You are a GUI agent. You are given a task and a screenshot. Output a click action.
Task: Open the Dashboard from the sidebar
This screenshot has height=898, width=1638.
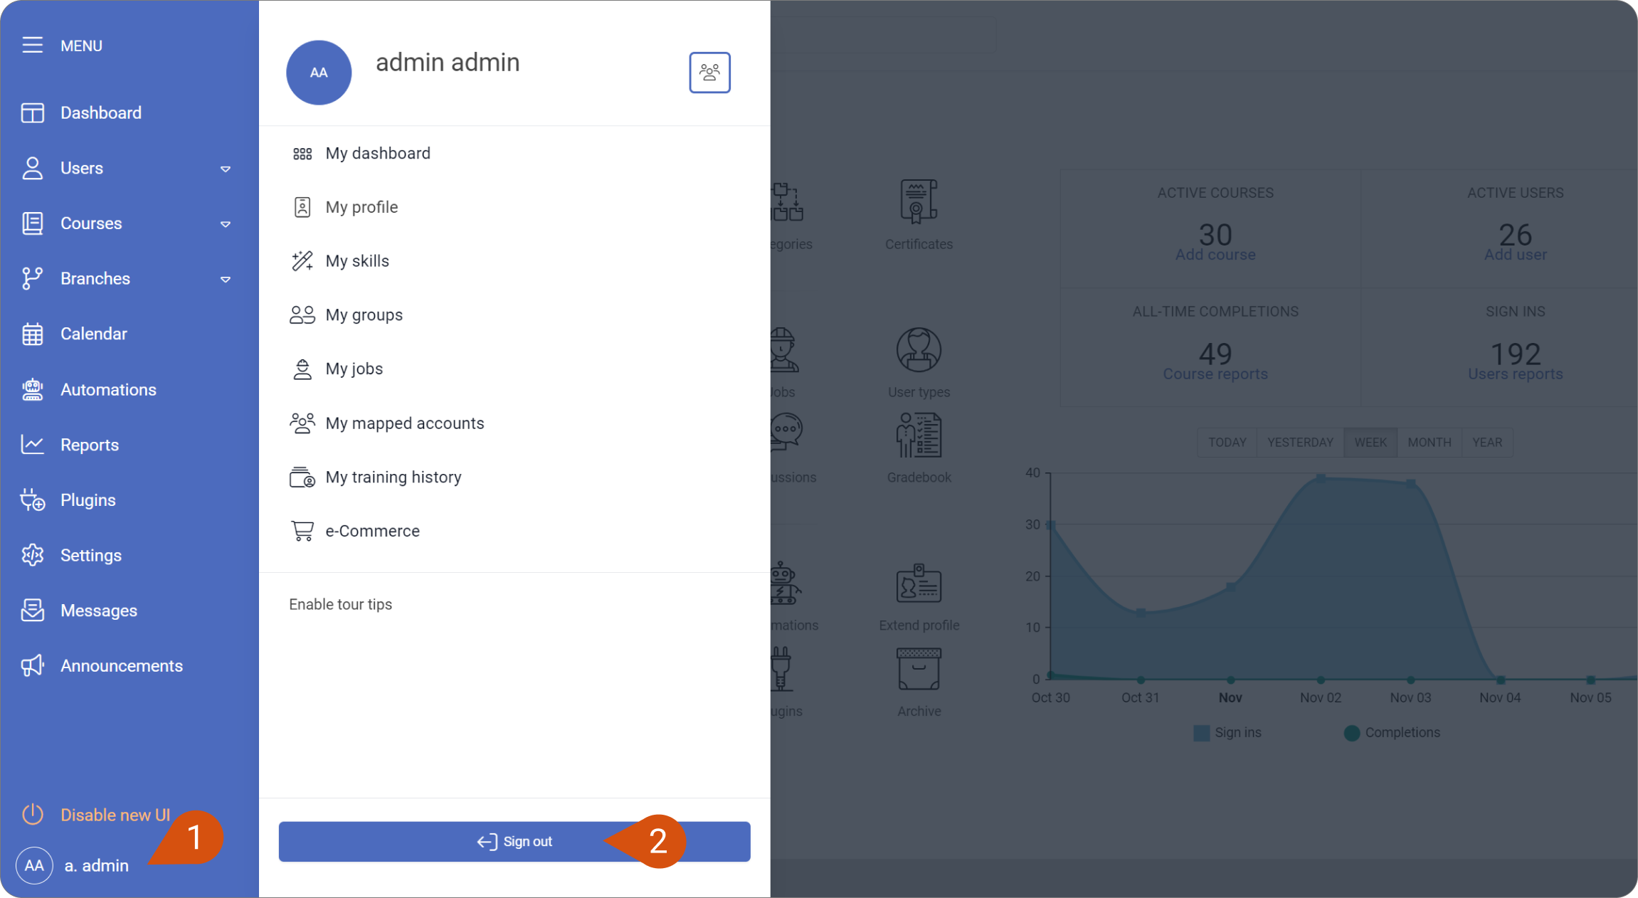pos(100,112)
